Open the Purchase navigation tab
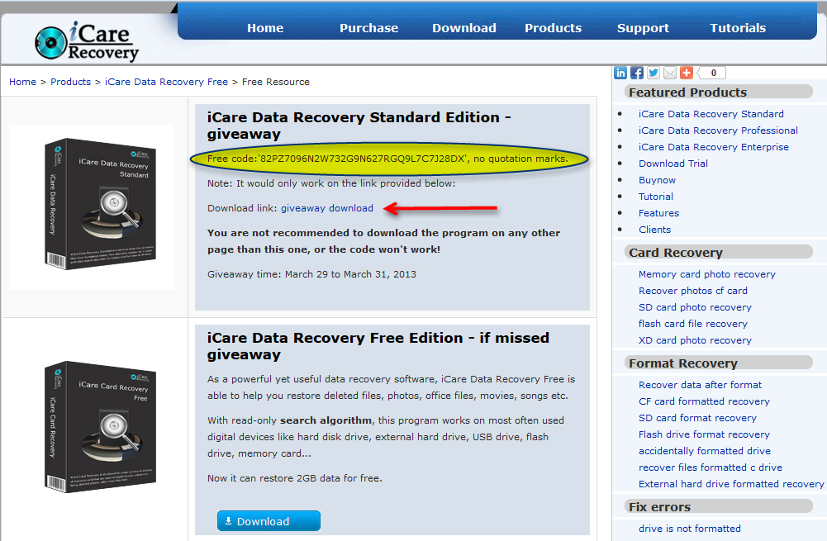This screenshot has height=541, width=827. 368,28
